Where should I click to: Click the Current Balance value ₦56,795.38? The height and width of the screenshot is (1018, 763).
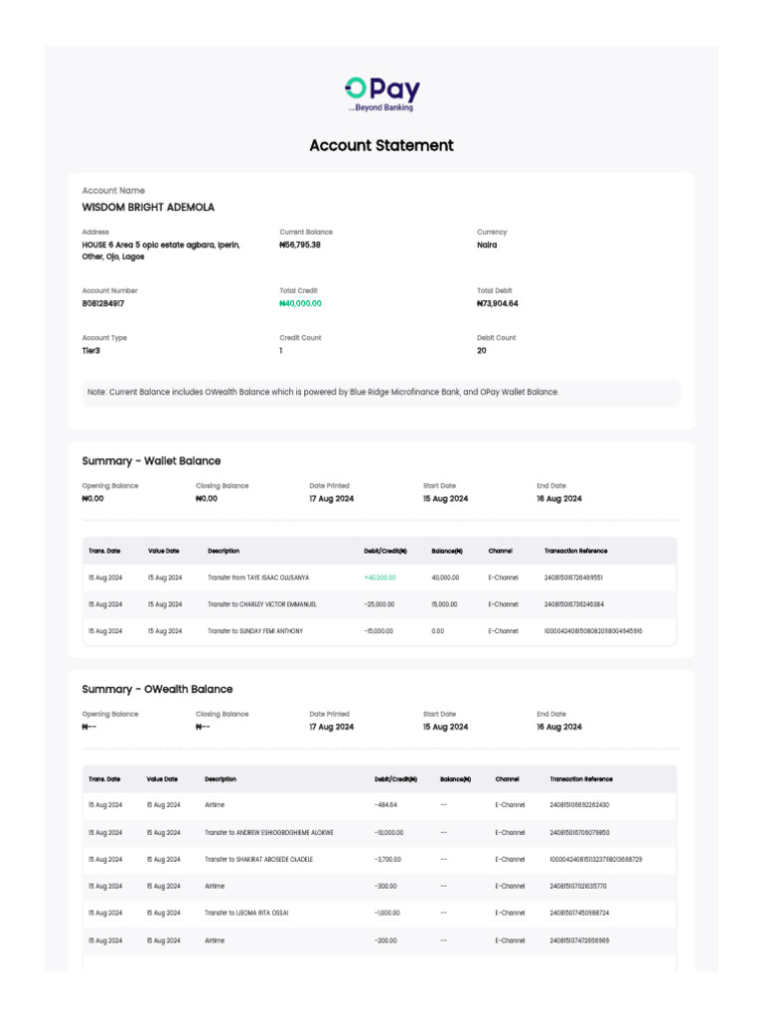coord(300,245)
